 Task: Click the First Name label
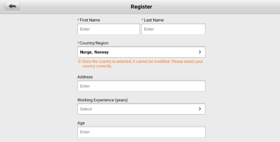tap(90, 20)
